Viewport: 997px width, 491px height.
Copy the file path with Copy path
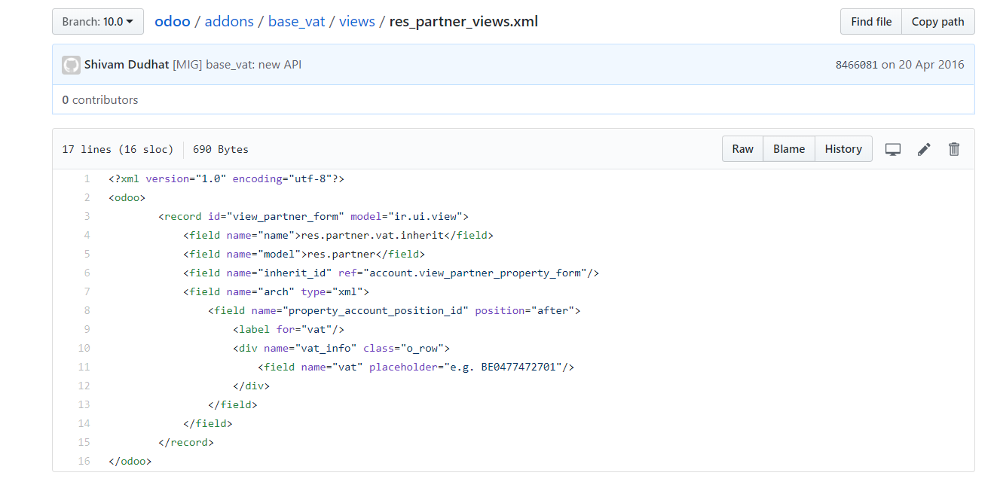click(937, 21)
